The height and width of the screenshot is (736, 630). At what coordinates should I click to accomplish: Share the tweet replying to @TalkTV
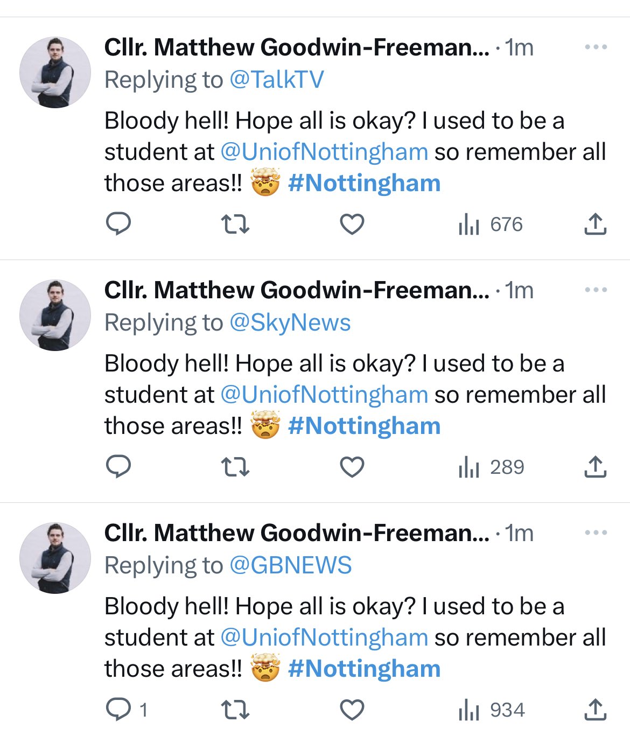pos(595,224)
